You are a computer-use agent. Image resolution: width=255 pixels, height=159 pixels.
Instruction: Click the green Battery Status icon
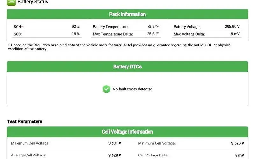pos(11,3)
